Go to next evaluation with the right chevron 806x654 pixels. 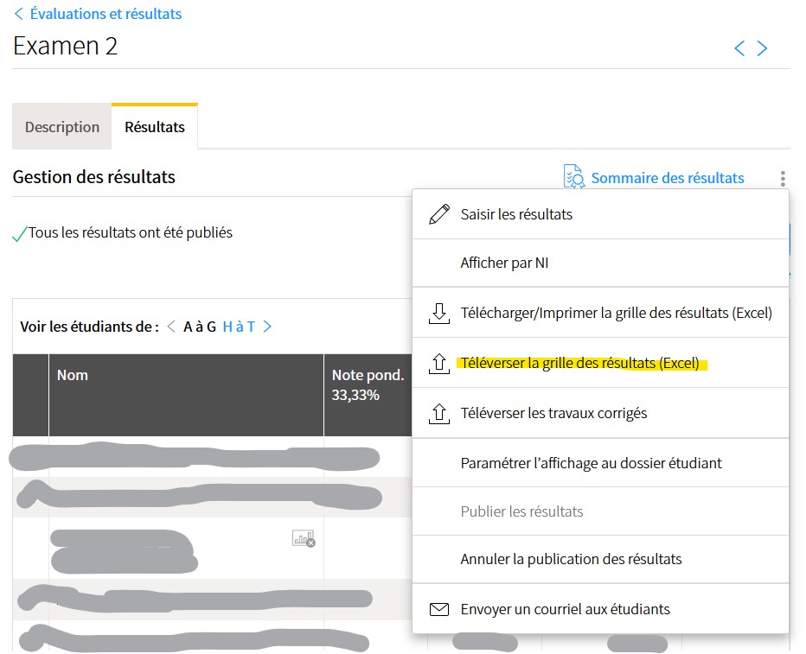point(763,48)
